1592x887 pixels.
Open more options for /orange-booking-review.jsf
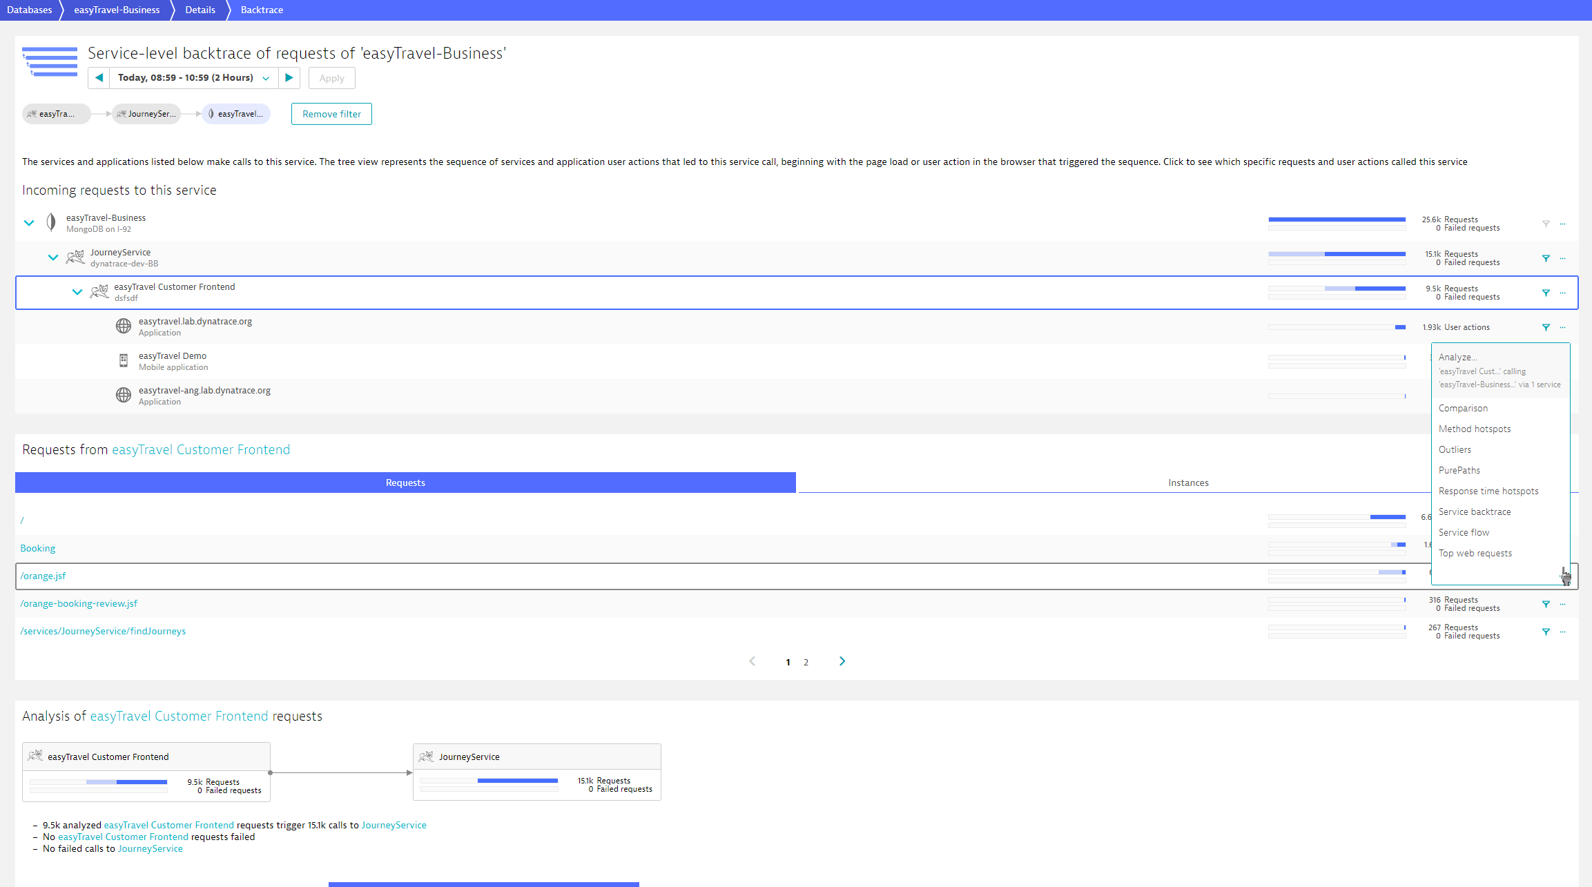(1562, 604)
